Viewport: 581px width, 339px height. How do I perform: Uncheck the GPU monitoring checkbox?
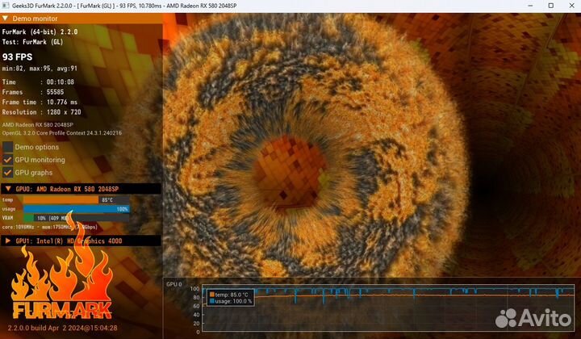7,160
